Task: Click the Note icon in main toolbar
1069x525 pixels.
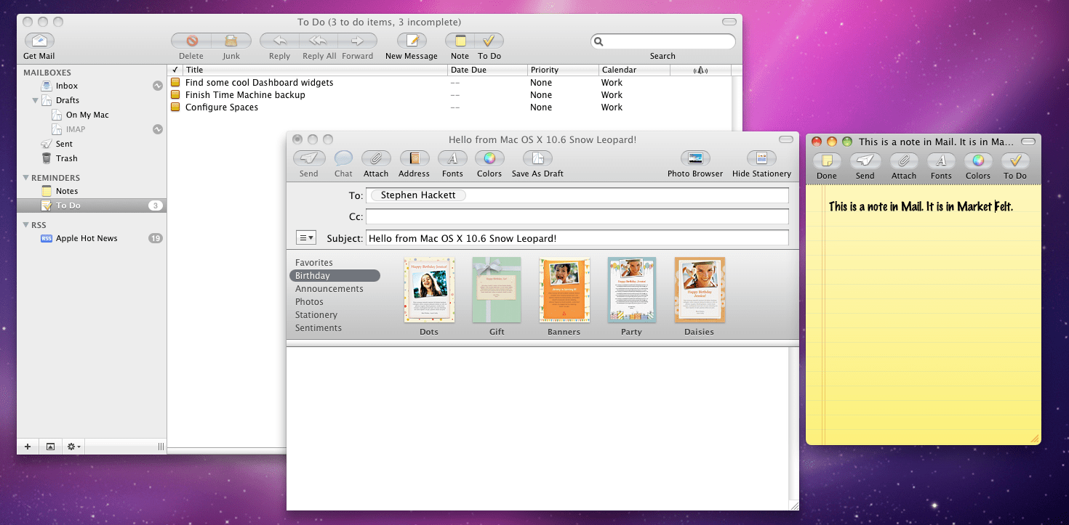Action: pyautogui.click(x=460, y=41)
